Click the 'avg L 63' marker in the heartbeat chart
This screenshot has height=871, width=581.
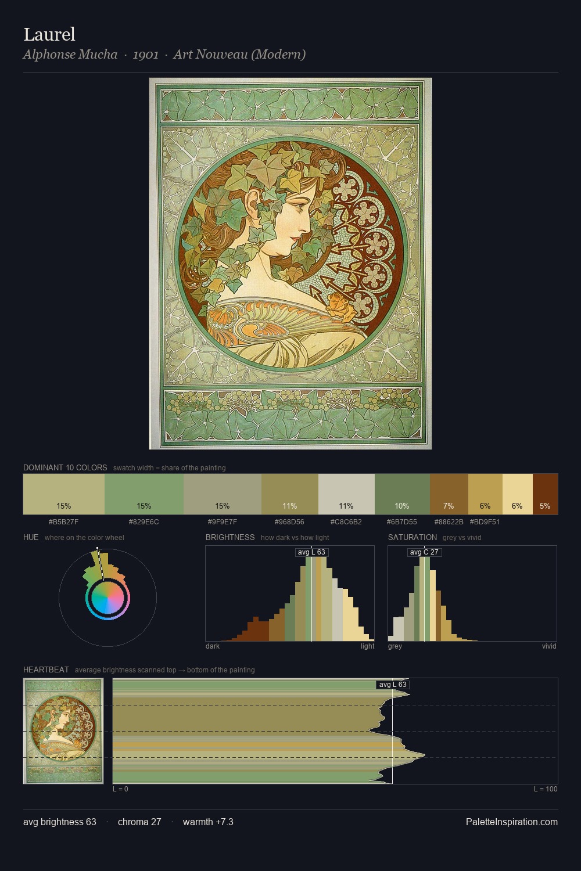pos(393,685)
